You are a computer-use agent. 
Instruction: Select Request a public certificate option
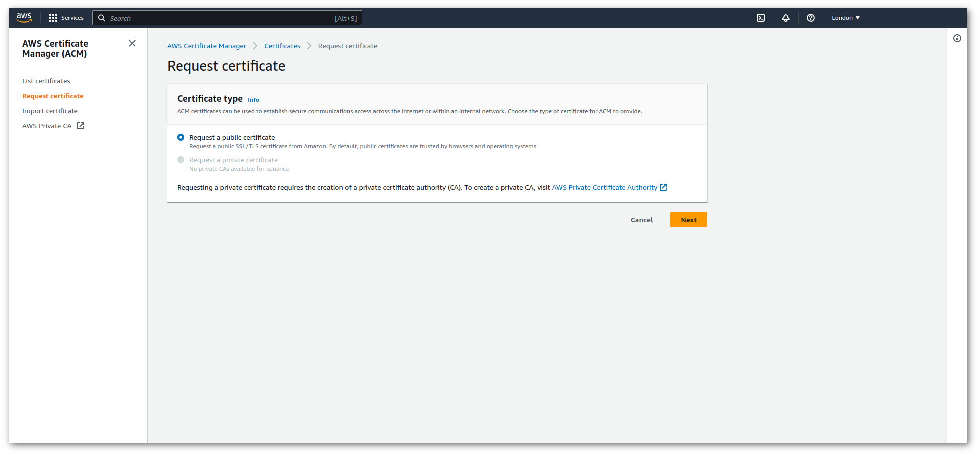coord(181,137)
